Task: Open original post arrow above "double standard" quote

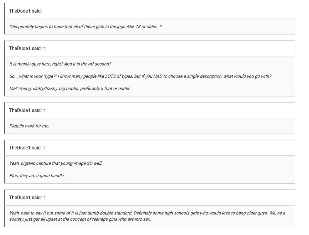Action: [44, 198]
